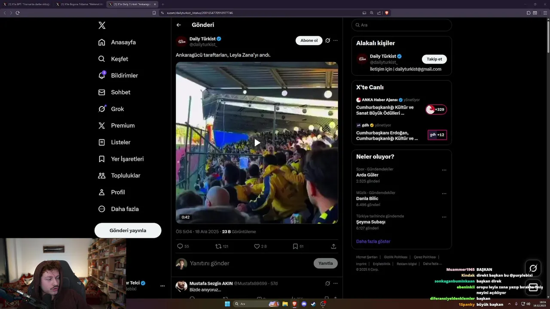Open Discord from taskbar
Image resolution: width=550 pixels, height=309 pixels.
[304, 304]
